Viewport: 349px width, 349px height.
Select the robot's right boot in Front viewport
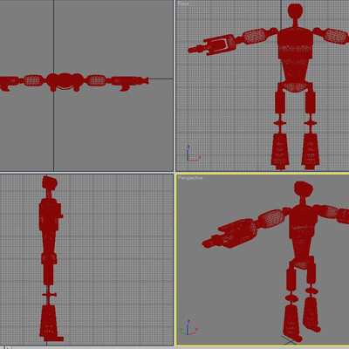280,151
